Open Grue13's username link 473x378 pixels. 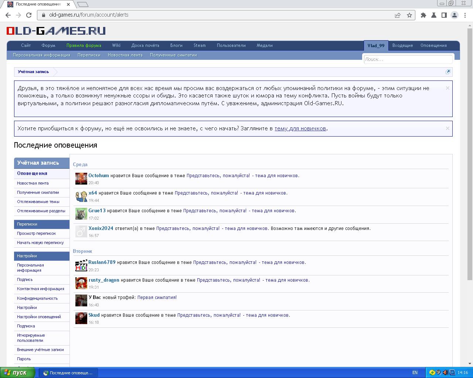[97, 210]
